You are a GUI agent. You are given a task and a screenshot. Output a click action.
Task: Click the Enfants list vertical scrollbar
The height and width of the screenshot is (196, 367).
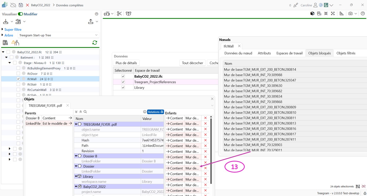tap(211, 150)
